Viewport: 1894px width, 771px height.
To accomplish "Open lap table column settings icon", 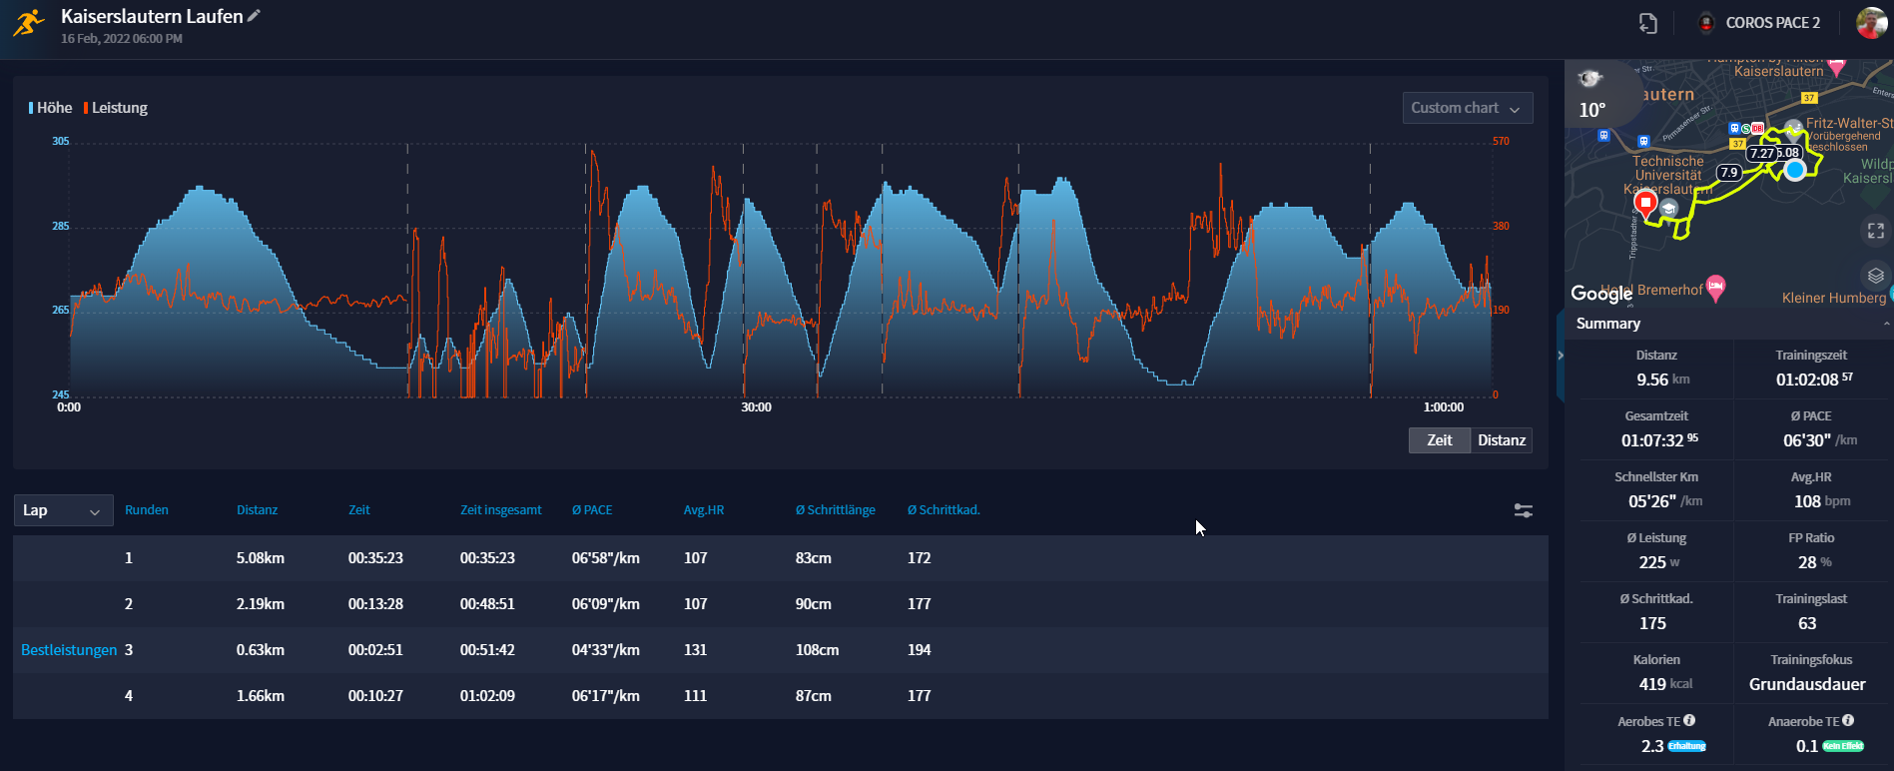I will (x=1523, y=510).
